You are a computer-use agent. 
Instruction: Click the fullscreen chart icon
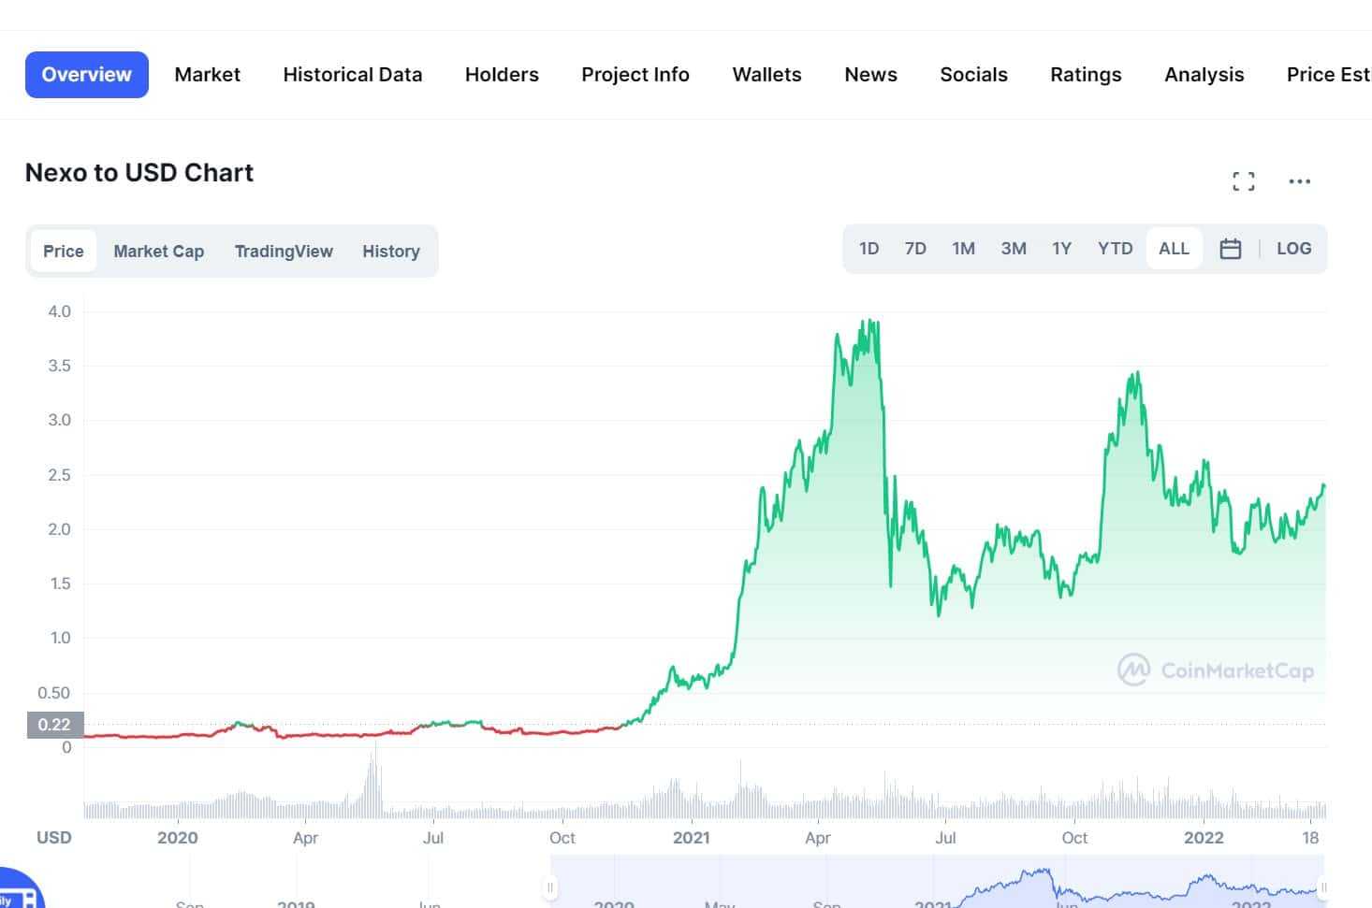(x=1243, y=181)
